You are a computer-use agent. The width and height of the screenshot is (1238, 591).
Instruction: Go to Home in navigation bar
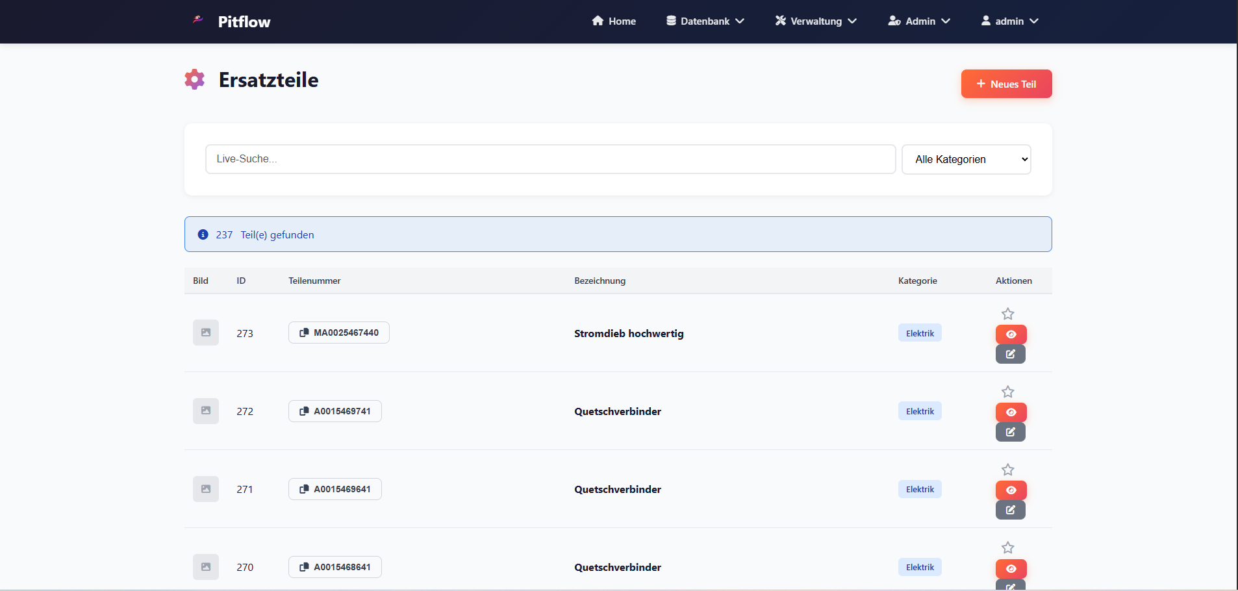coord(614,21)
